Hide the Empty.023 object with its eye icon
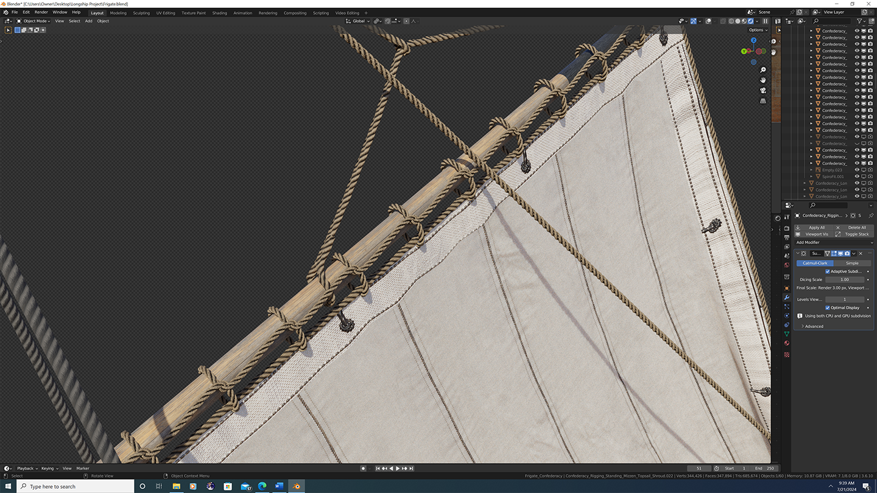877x493 pixels. [x=857, y=170]
